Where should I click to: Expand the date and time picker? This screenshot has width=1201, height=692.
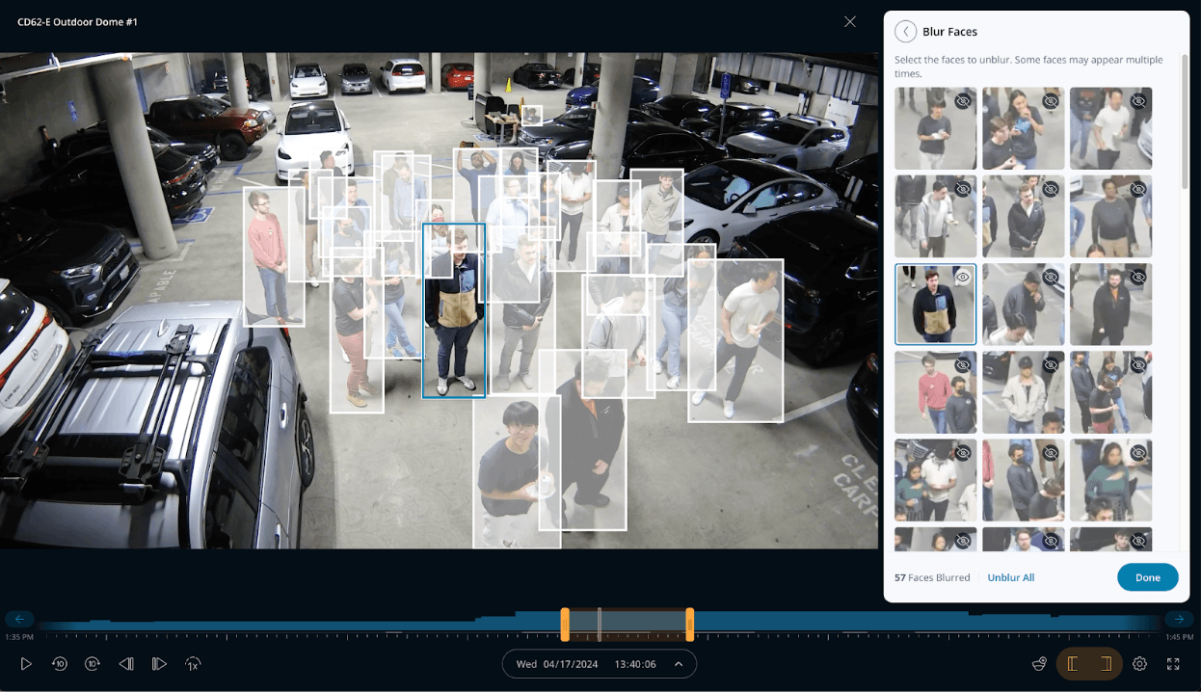tap(679, 663)
